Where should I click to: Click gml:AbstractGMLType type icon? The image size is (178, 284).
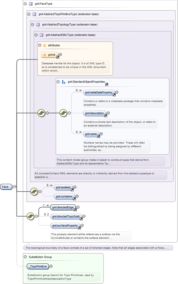click(42, 35)
